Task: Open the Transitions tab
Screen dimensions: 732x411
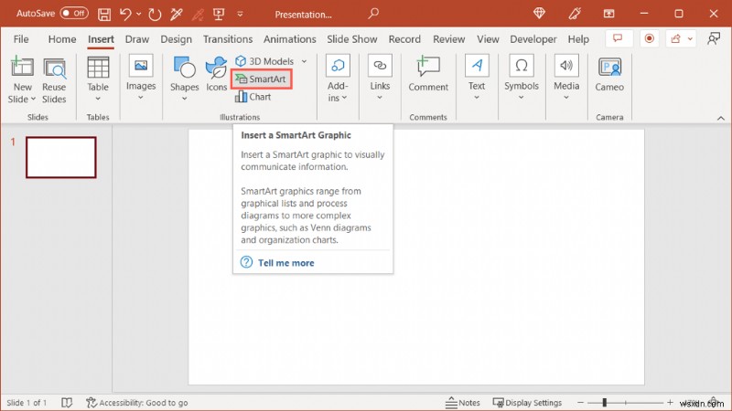Action: [228, 39]
